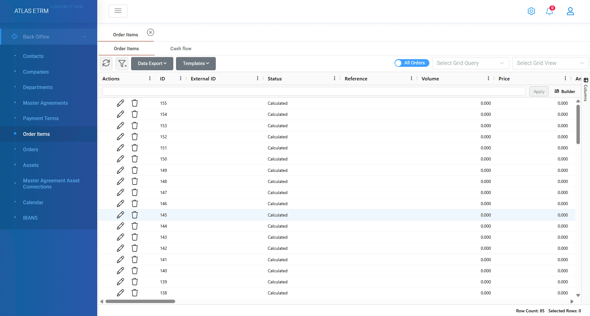Open the Select Grid View dropdown
Image resolution: width=590 pixels, height=316 pixels.
click(x=550, y=63)
